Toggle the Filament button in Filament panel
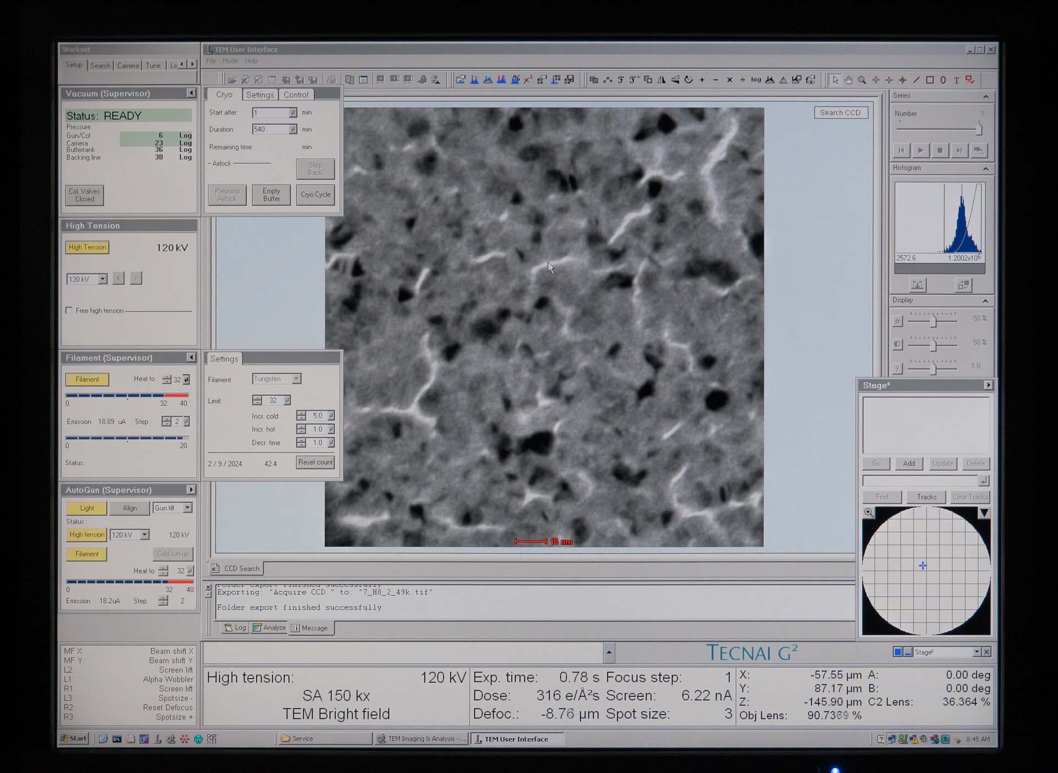Image resolution: width=1058 pixels, height=773 pixels. click(x=87, y=379)
